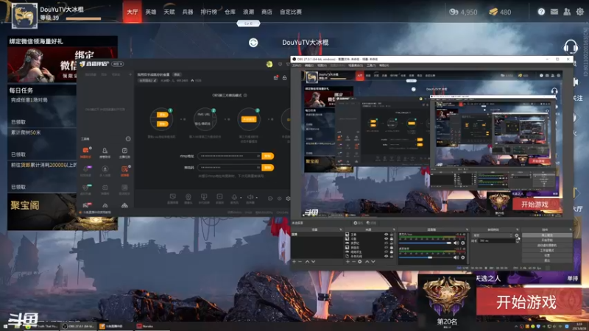The height and width of the screenshot is (331, 589).
Task: Mute the upper audio mixer channel in OBS
Action: coord(456,243)
